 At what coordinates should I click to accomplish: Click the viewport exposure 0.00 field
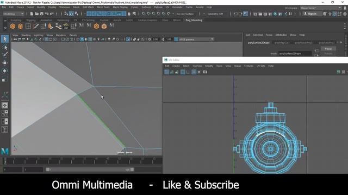(156, 40)
